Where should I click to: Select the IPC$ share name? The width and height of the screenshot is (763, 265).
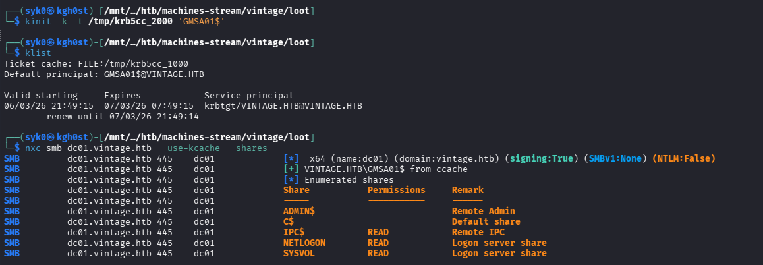pos(294,232)
